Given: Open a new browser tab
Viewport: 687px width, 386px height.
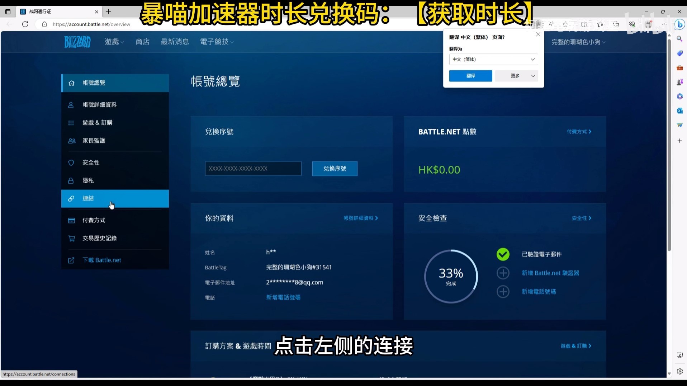Looking at the screenshot, I should point(109,11).
